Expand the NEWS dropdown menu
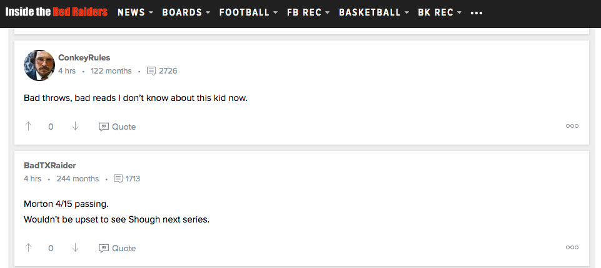Viewport: 601px width, 268px height. click(x=135, y=12)
